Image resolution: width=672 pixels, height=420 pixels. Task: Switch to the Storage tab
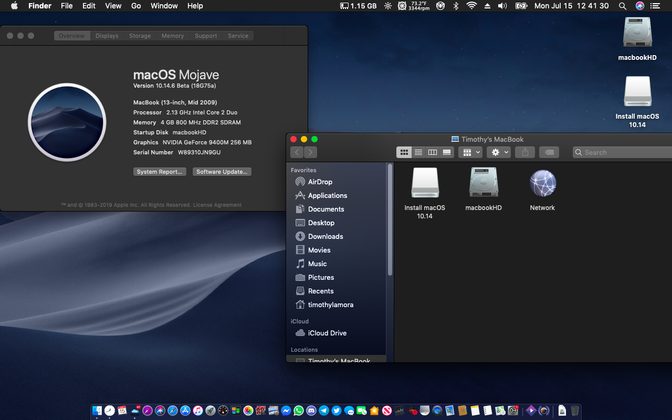point(140,36)
